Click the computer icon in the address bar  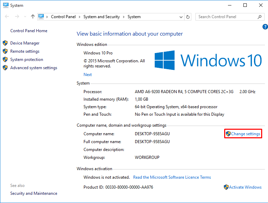coord(41,16)
